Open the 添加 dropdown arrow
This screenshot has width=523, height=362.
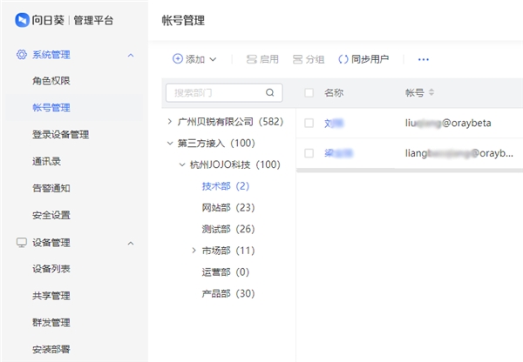point(213,60)
